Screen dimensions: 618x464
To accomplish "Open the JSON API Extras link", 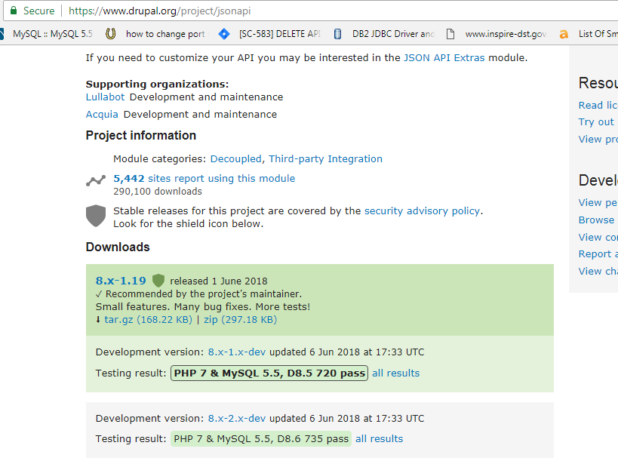I will (x=444, y=57).
